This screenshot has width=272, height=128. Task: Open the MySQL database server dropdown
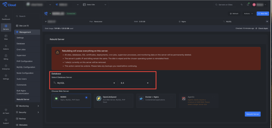[x=84, y=83]
